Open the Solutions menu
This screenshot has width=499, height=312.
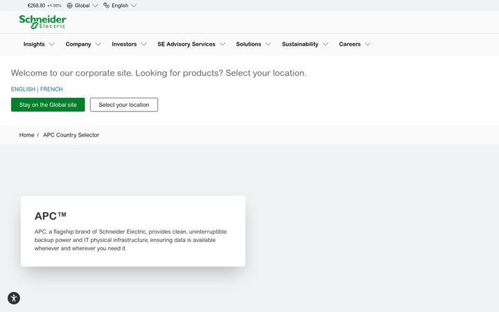tap(249, 44)
